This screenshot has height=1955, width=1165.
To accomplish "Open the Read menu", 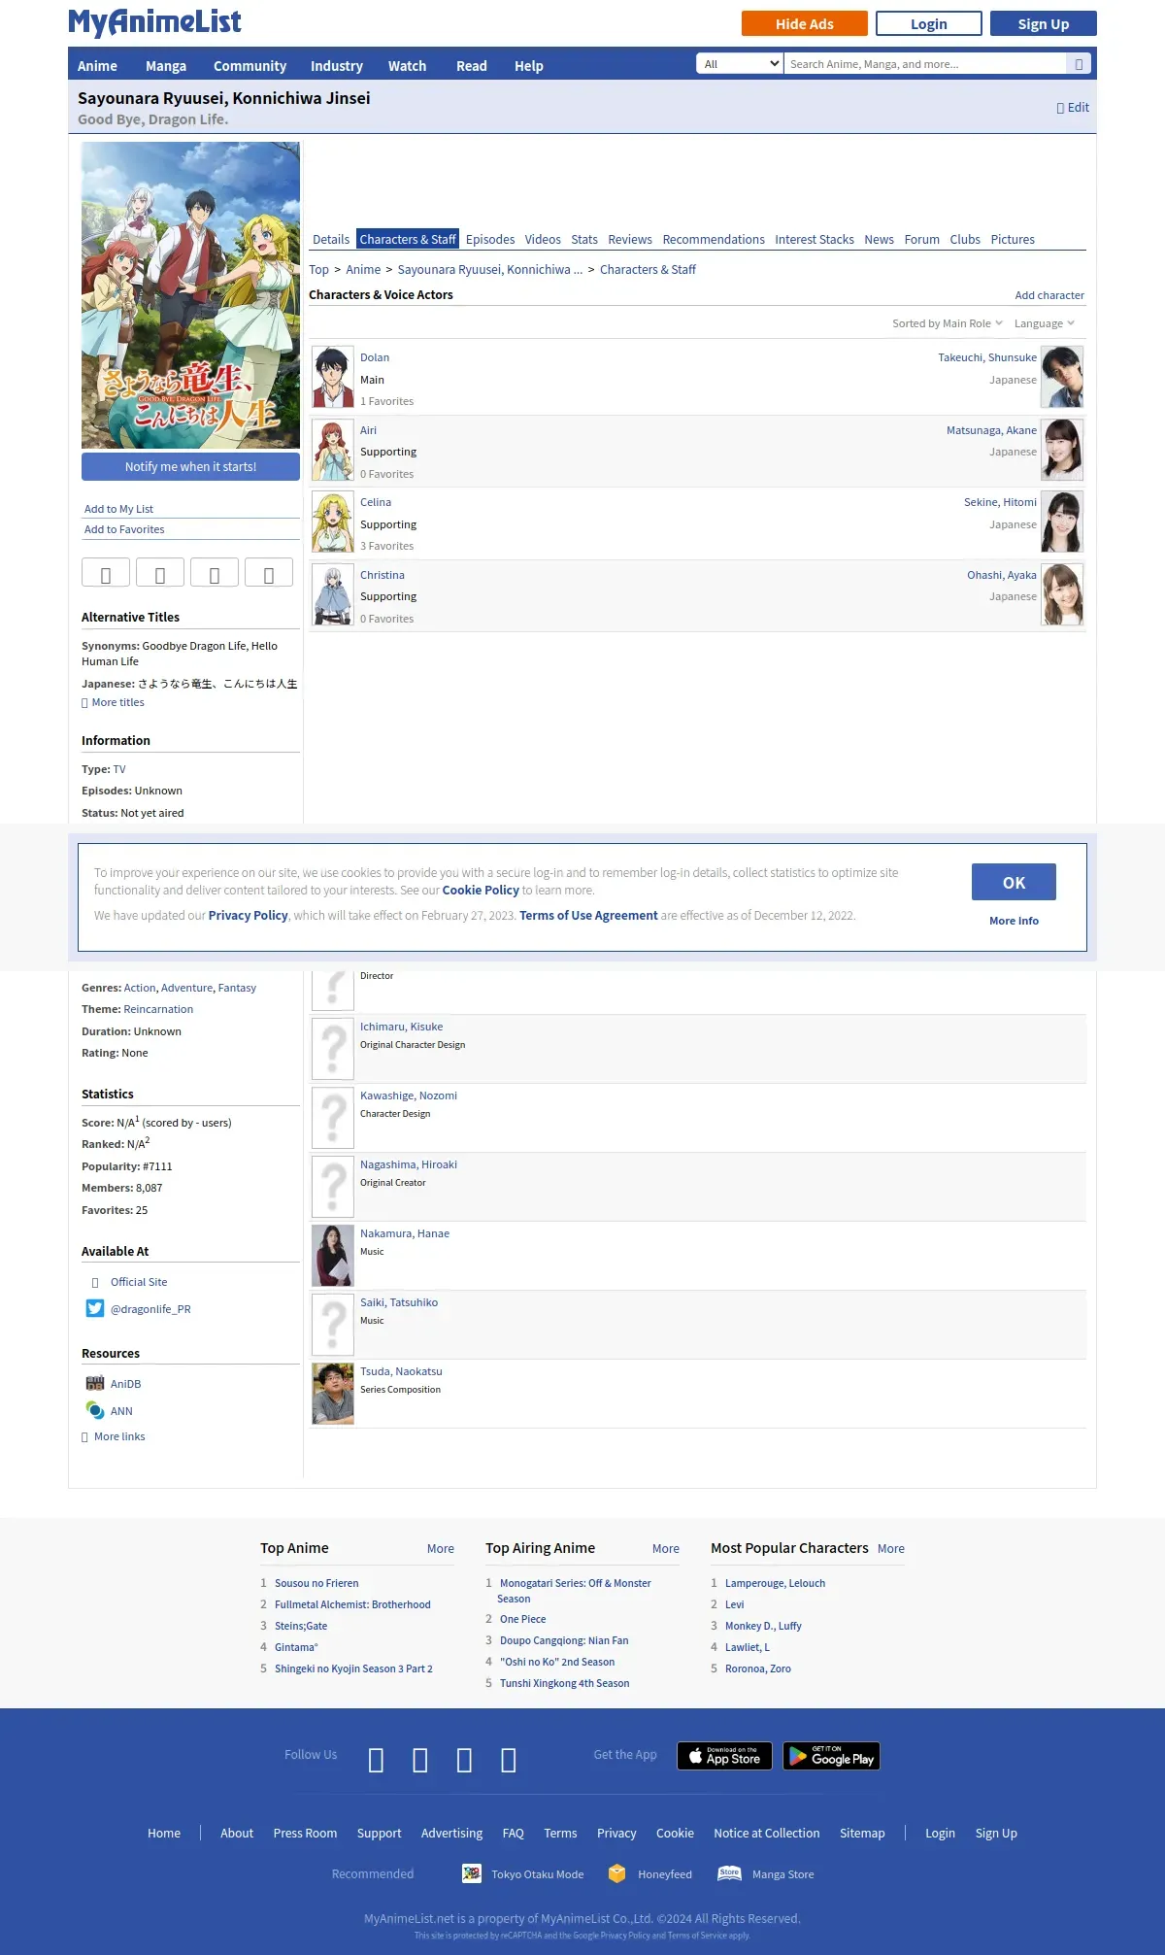I will [x=472, y=66].
